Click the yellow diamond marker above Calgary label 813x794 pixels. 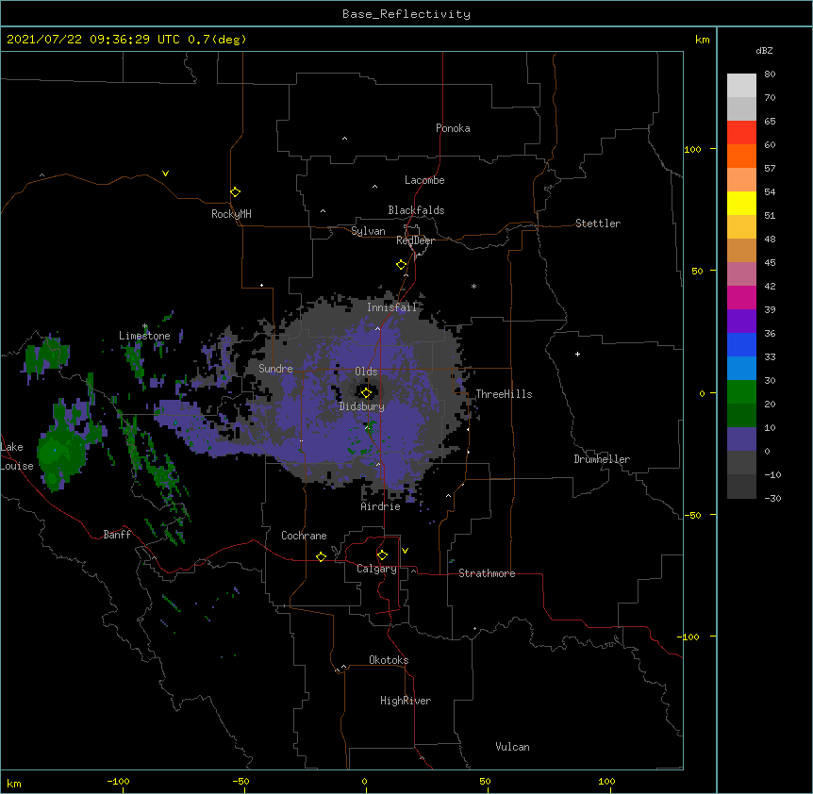point(382,555)
